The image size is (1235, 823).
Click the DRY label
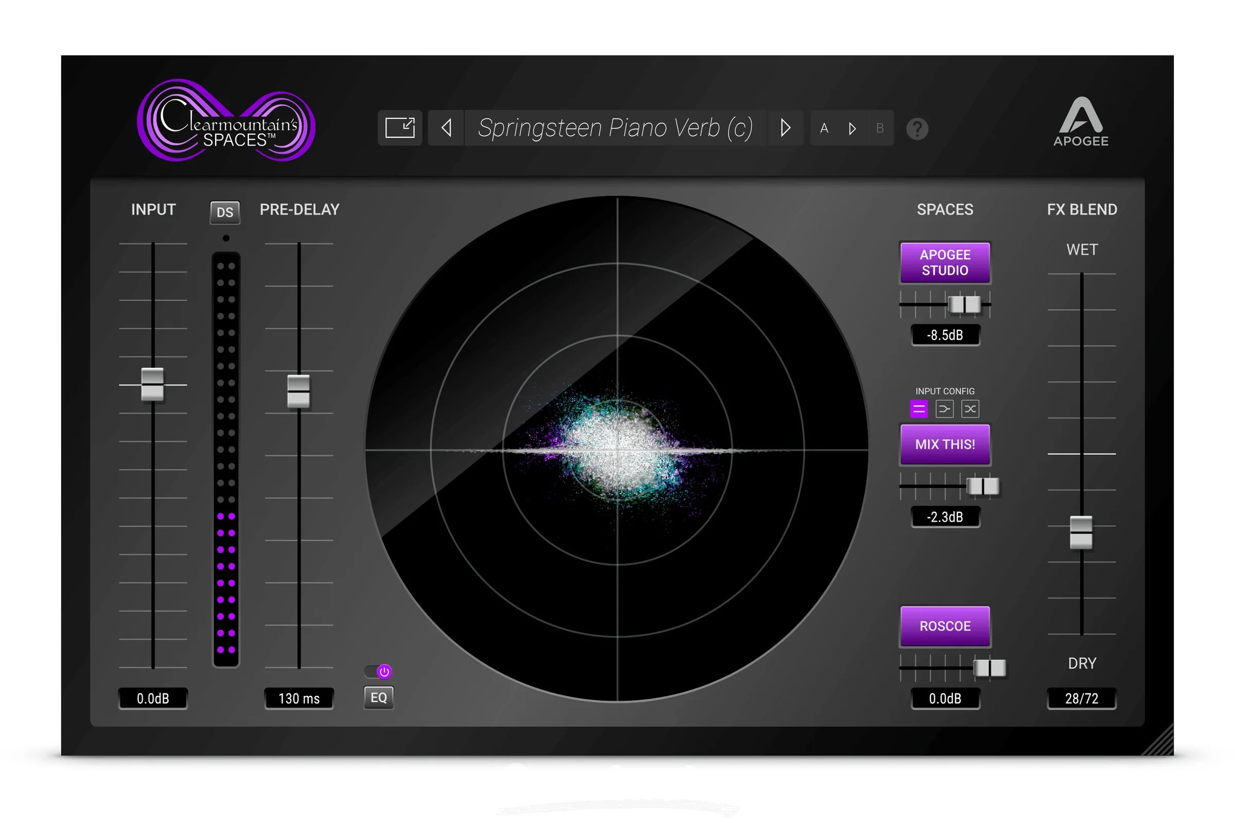tap(1082, 664)
